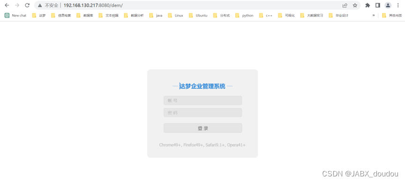Click the 密码 password input field

pyautogui.click(x=203, y=112)
